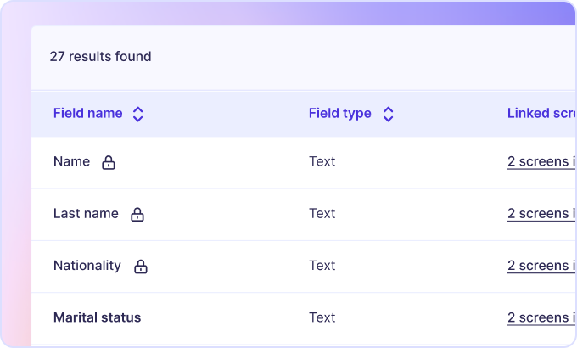Sort by Field type using arrows icon

pos(388,114)
